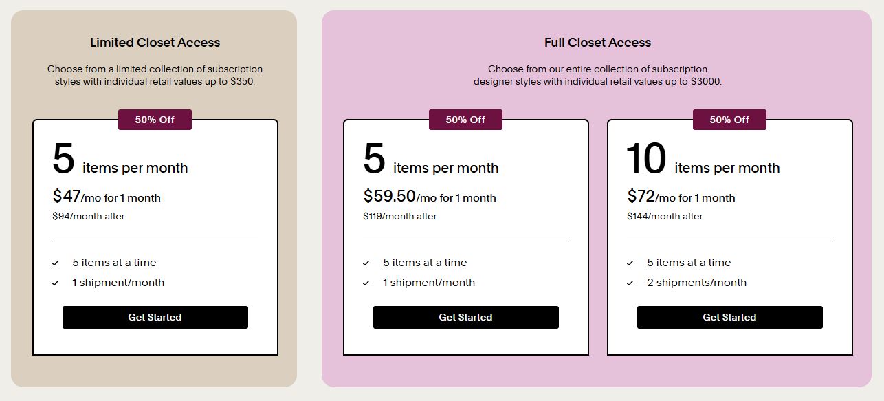Click the "$94/month after" text on Limited card
This screenshot has width=884, height=401.
coord(89,215)
